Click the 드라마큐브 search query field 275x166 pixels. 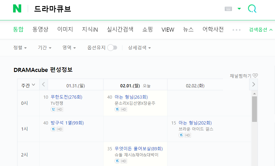[53, 9]
